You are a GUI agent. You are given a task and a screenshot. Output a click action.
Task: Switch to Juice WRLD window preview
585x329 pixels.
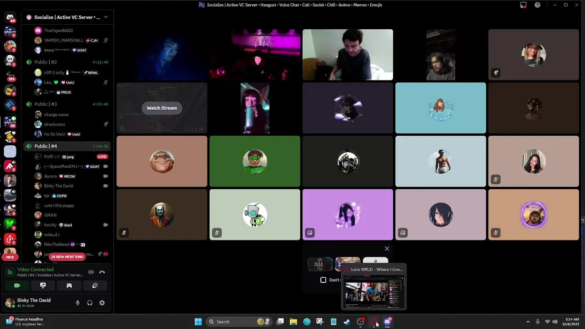374,287
